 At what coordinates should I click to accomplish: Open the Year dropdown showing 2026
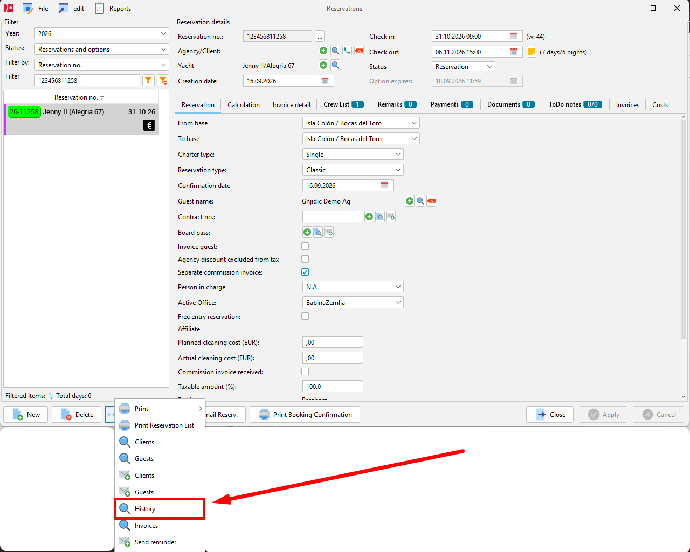click(x=102, y=33)
